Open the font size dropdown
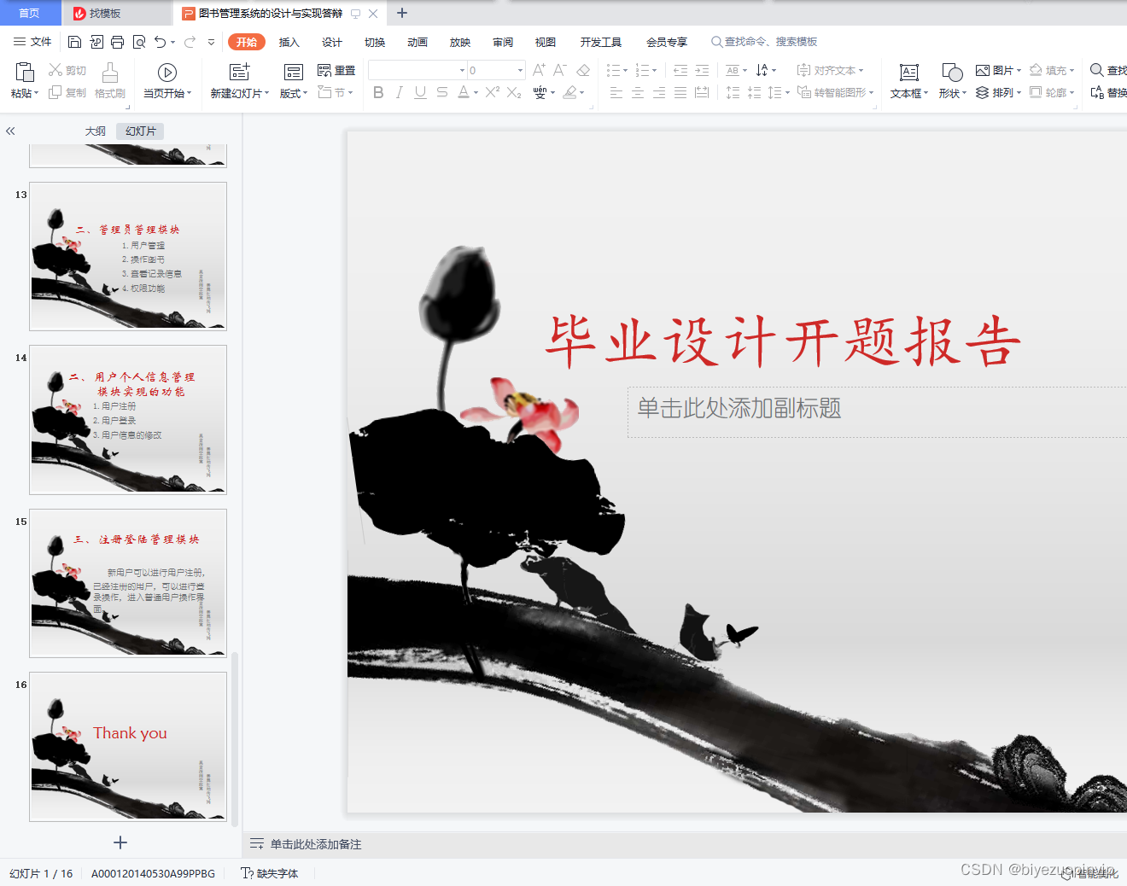1127x886 pixels. pos(520,71)
